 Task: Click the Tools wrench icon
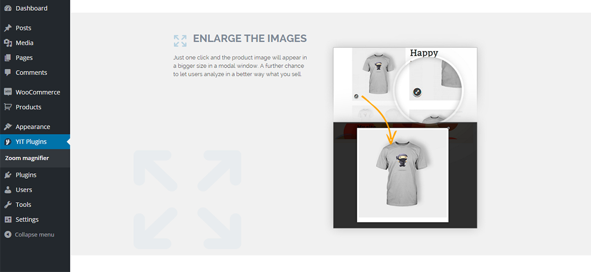click(8, 204)
